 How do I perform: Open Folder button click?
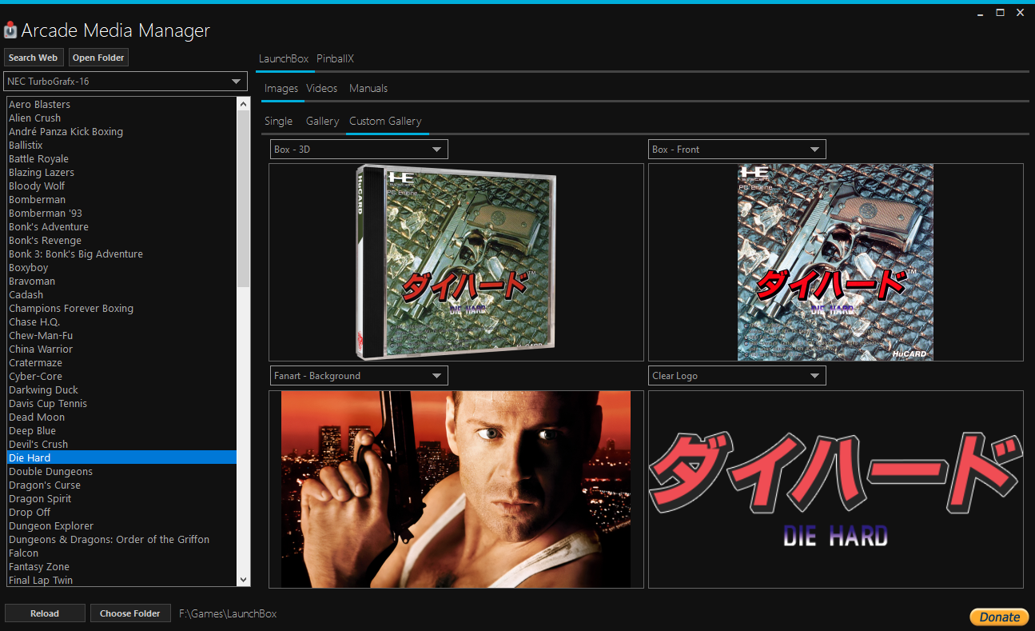[x=98, y=58]
